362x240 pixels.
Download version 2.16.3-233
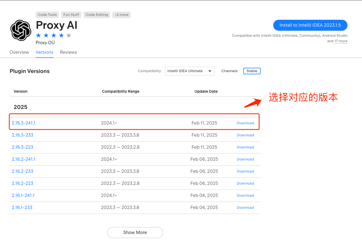point(245,135)
